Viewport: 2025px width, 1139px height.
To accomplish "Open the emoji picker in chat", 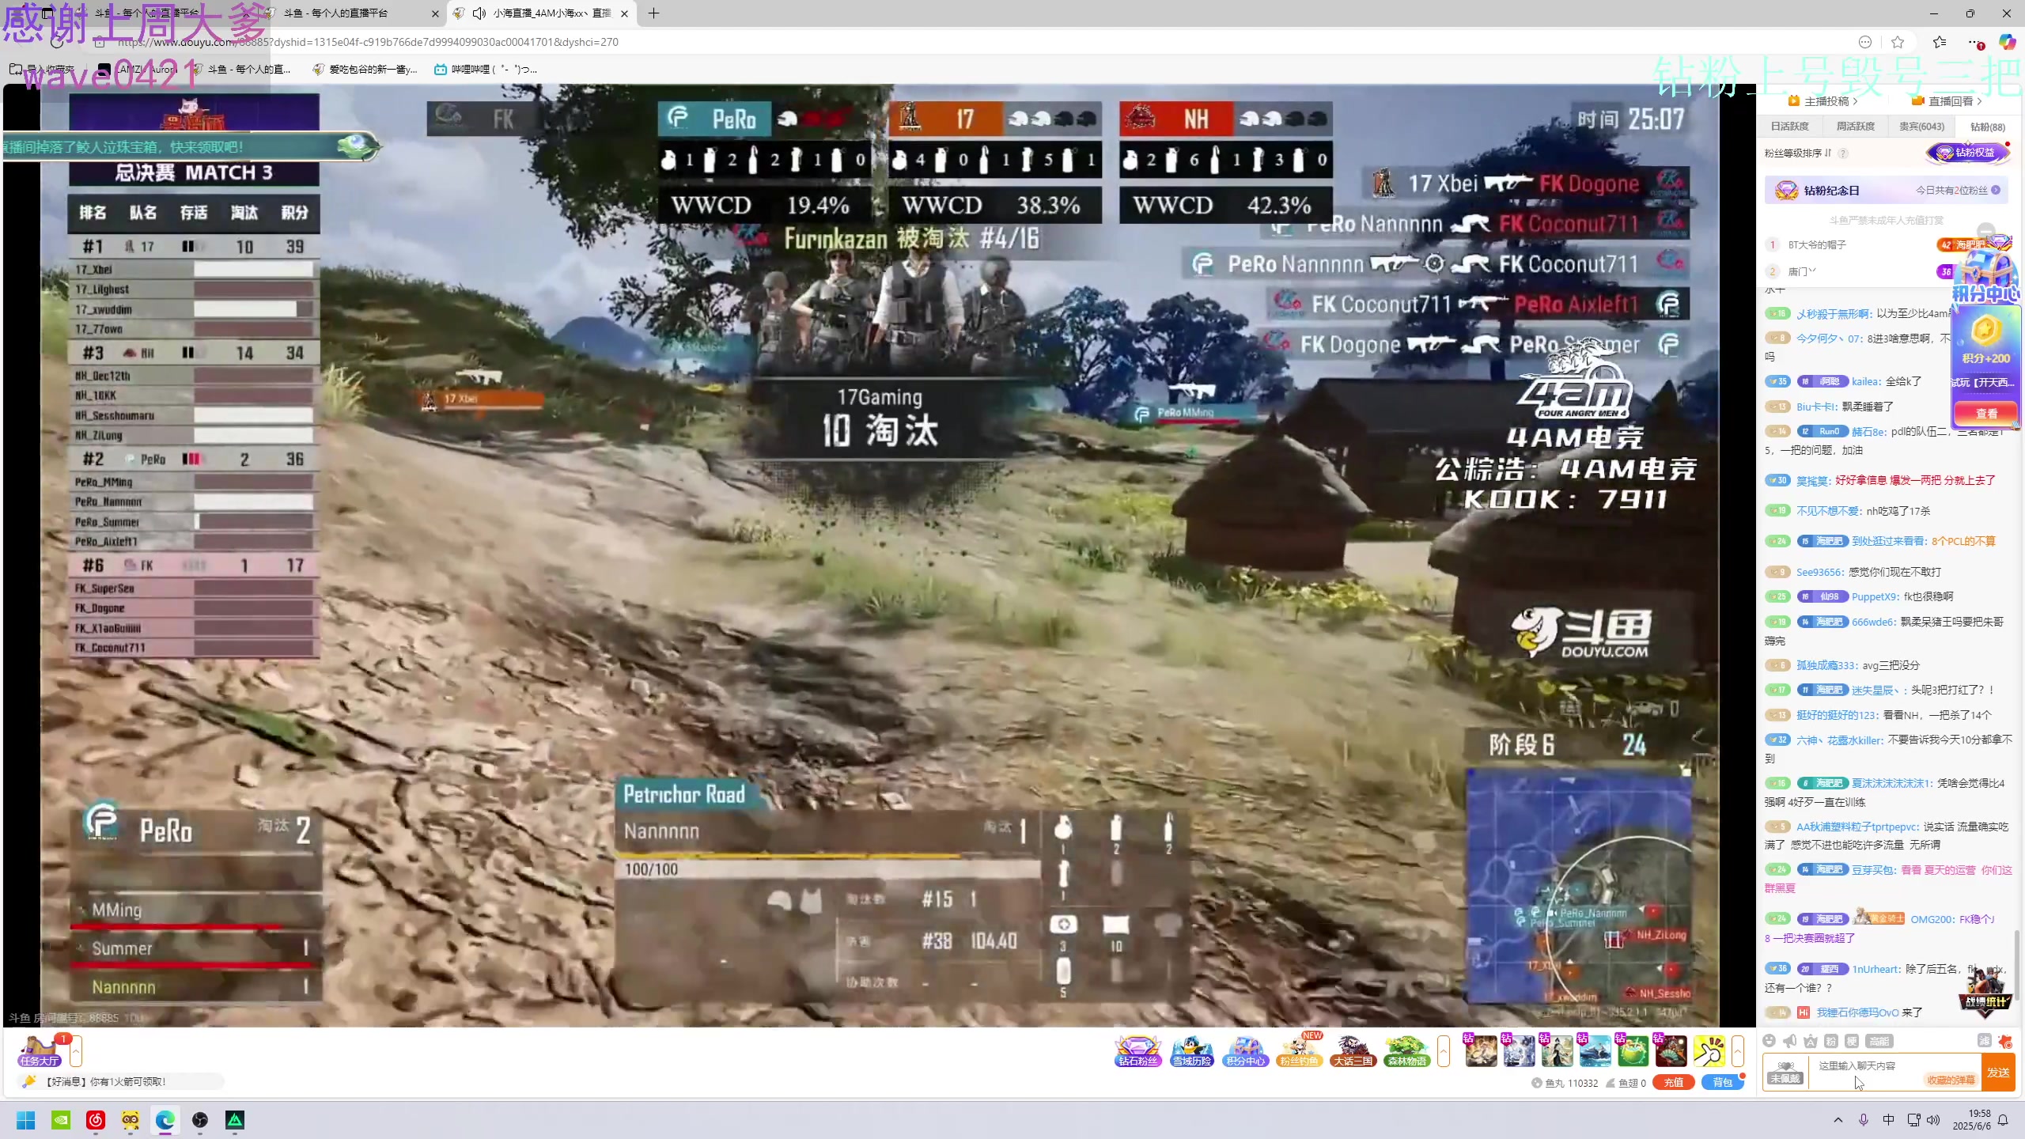I will (x=1770, y=1041).
